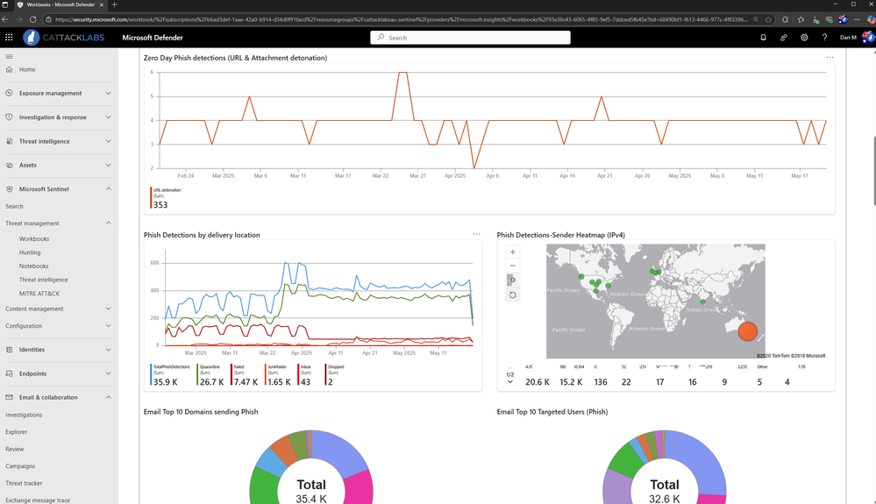
Task: Click the Microsoft Sentinel icon
Action: tap(9, 189)
